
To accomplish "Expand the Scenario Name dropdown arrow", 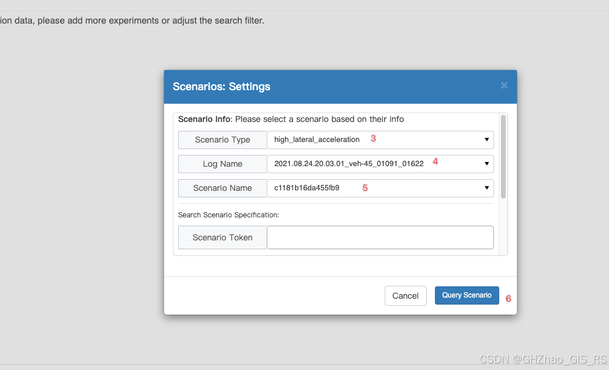I will click(x=486, y=188).
